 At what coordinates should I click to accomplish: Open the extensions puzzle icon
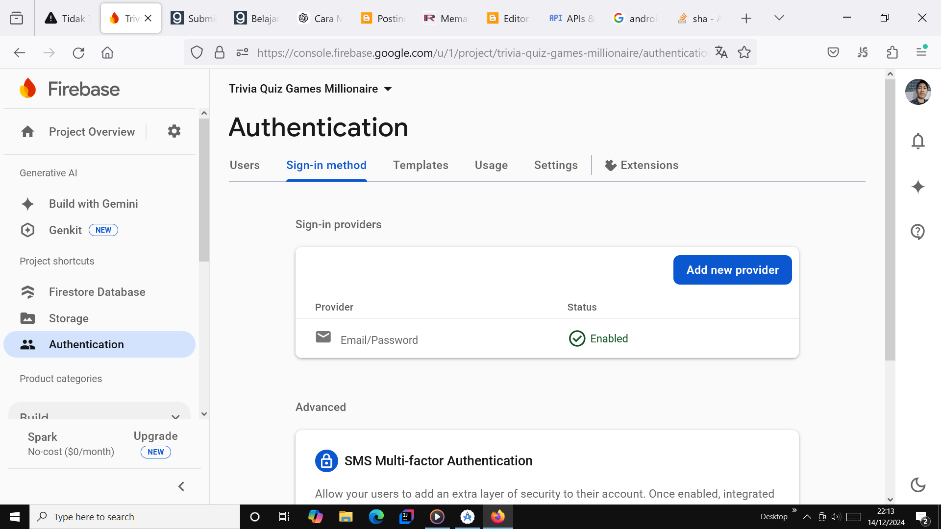coord(892,52)
